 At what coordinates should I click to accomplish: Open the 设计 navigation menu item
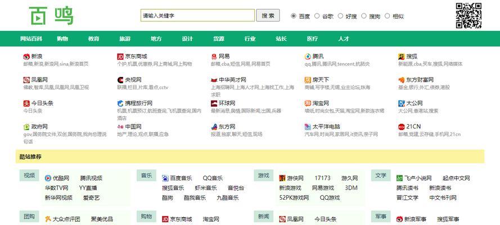pos(187,39)
